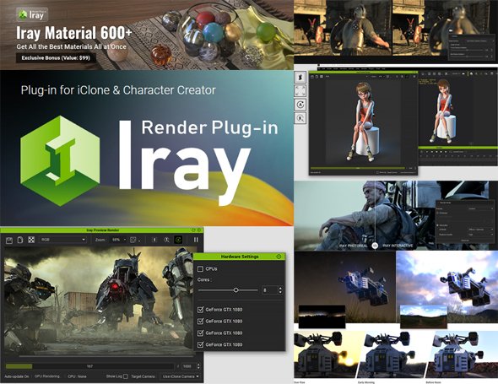This screenshot has width=498, height=384.
Task: Open the Use iClone Camera dropdown
Action: 181,376
